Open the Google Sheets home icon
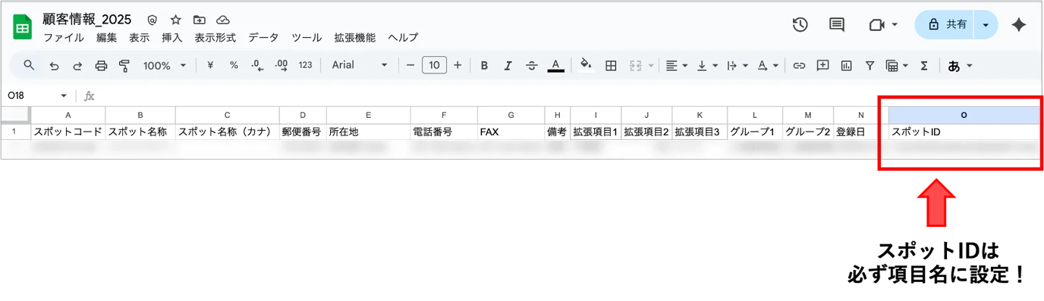 (x=22, y=28)
